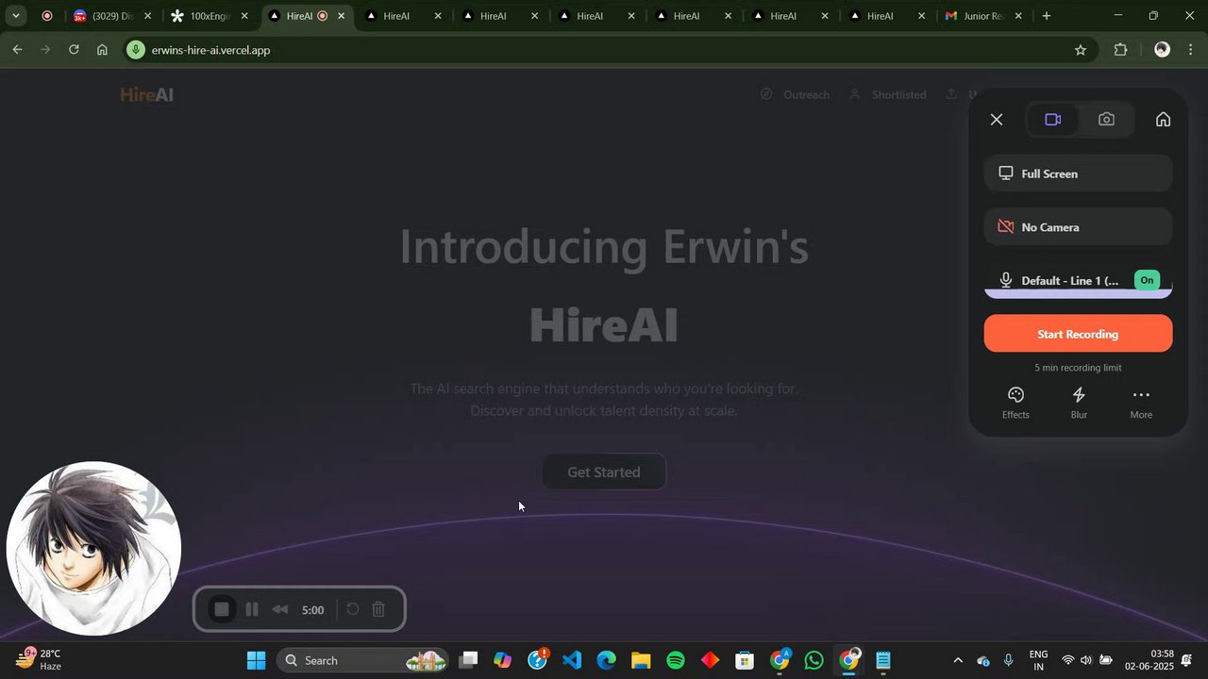Open the Effects option

(x=1015, y=403)
